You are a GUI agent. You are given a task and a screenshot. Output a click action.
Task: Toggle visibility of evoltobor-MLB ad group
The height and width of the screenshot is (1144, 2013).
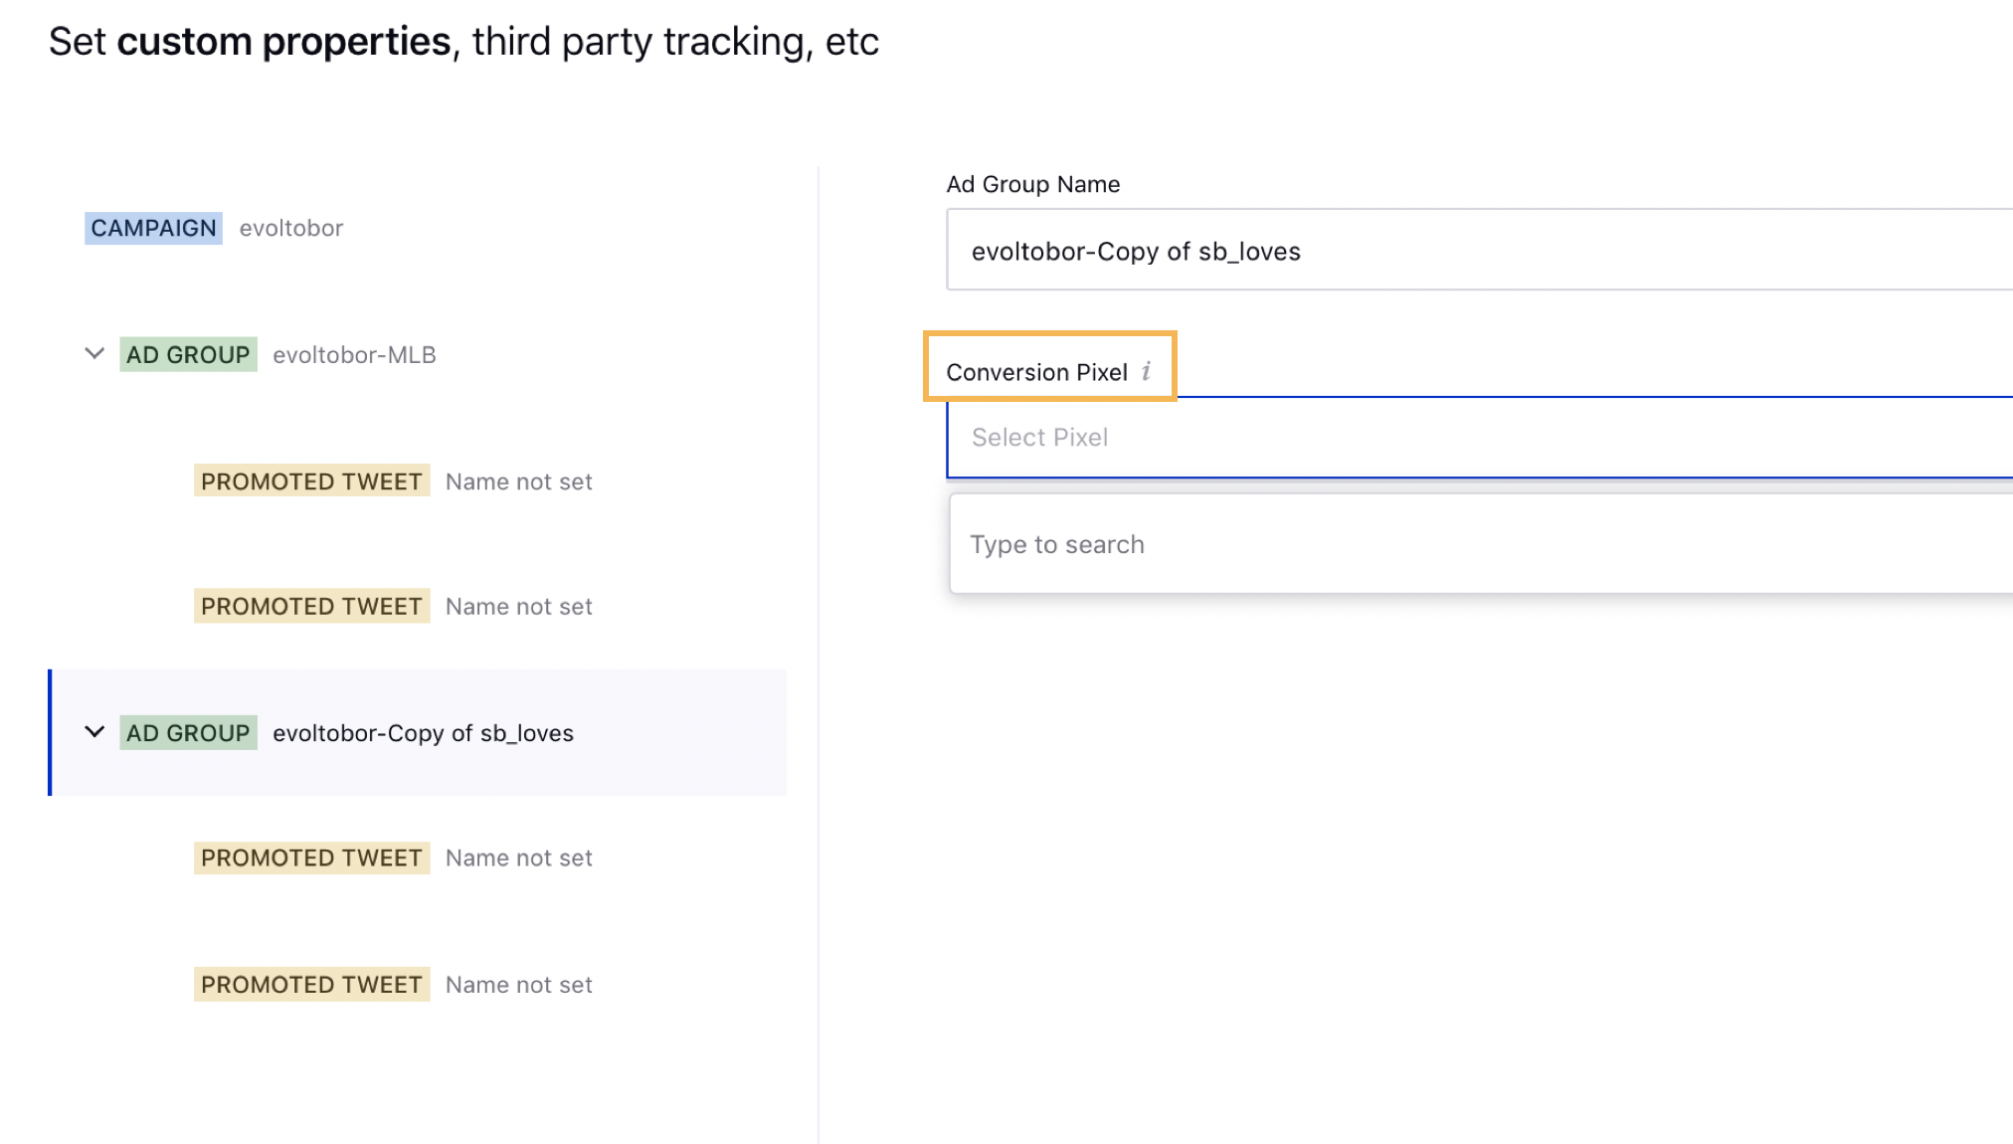point(92,354)
